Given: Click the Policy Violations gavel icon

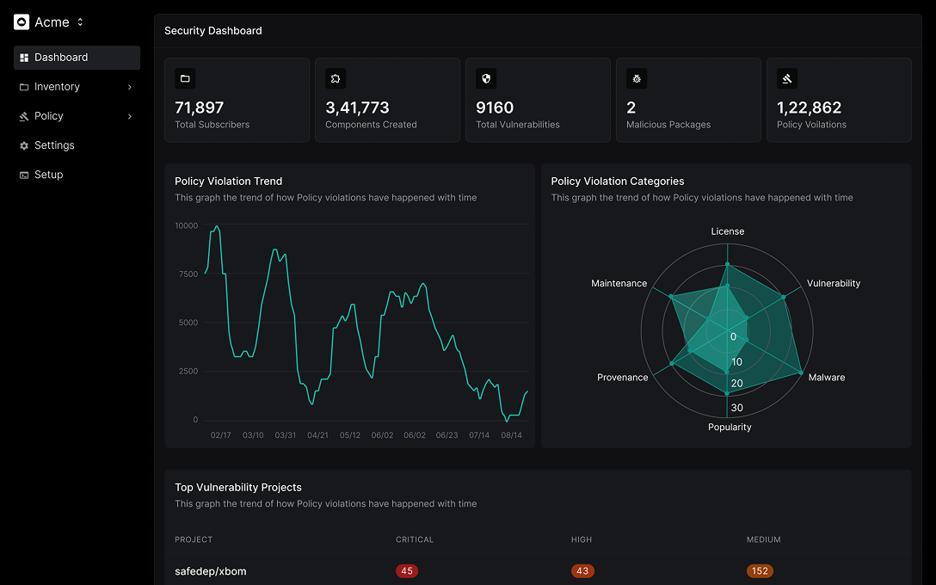Looking at the screenshot, I should [787, 78].
